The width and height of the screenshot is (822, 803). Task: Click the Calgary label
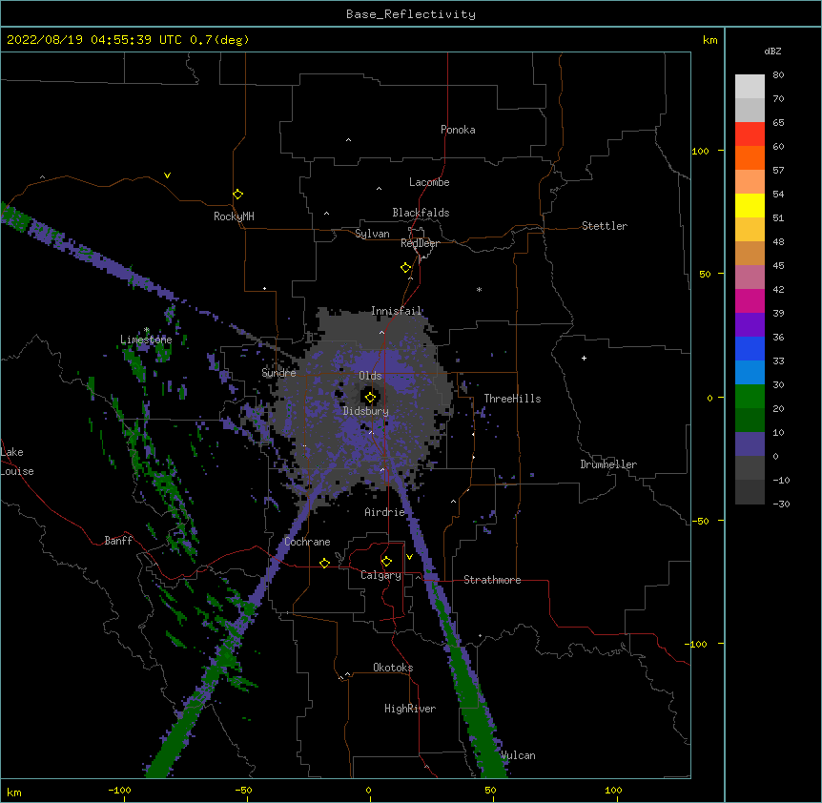pyautogui.click(x=381, y=575)
